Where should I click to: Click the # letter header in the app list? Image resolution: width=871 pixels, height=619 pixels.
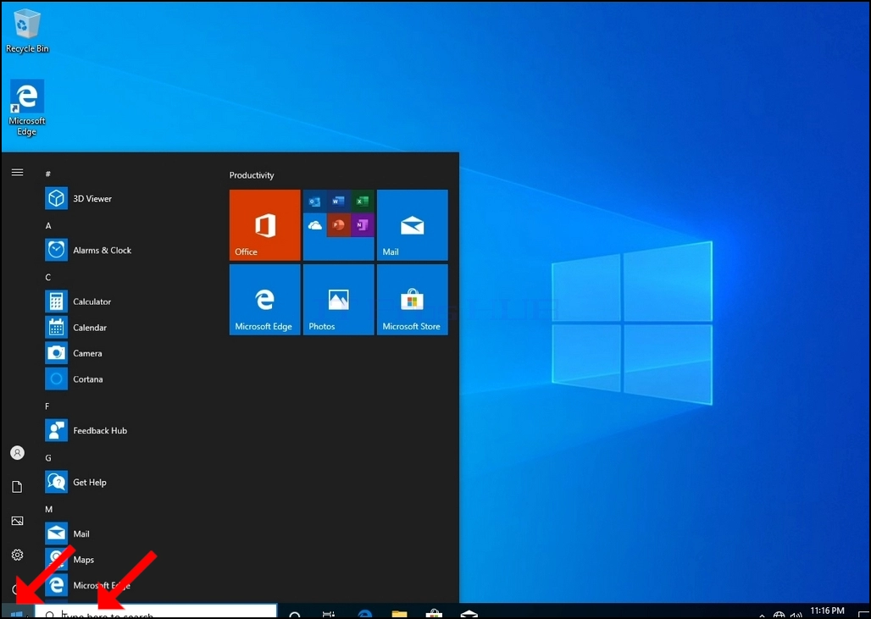47,174
